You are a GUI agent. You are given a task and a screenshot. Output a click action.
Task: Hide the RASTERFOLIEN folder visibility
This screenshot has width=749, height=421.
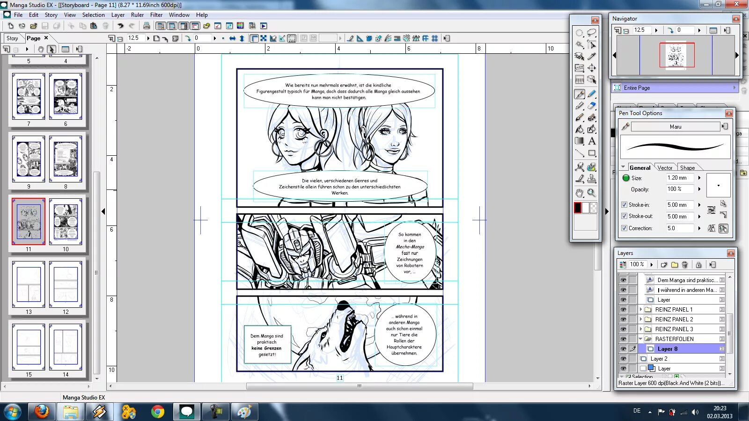(x=623, y=339)
